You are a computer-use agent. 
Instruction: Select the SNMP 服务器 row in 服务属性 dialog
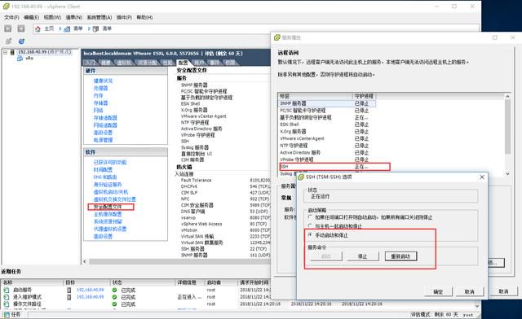(327, 103)
